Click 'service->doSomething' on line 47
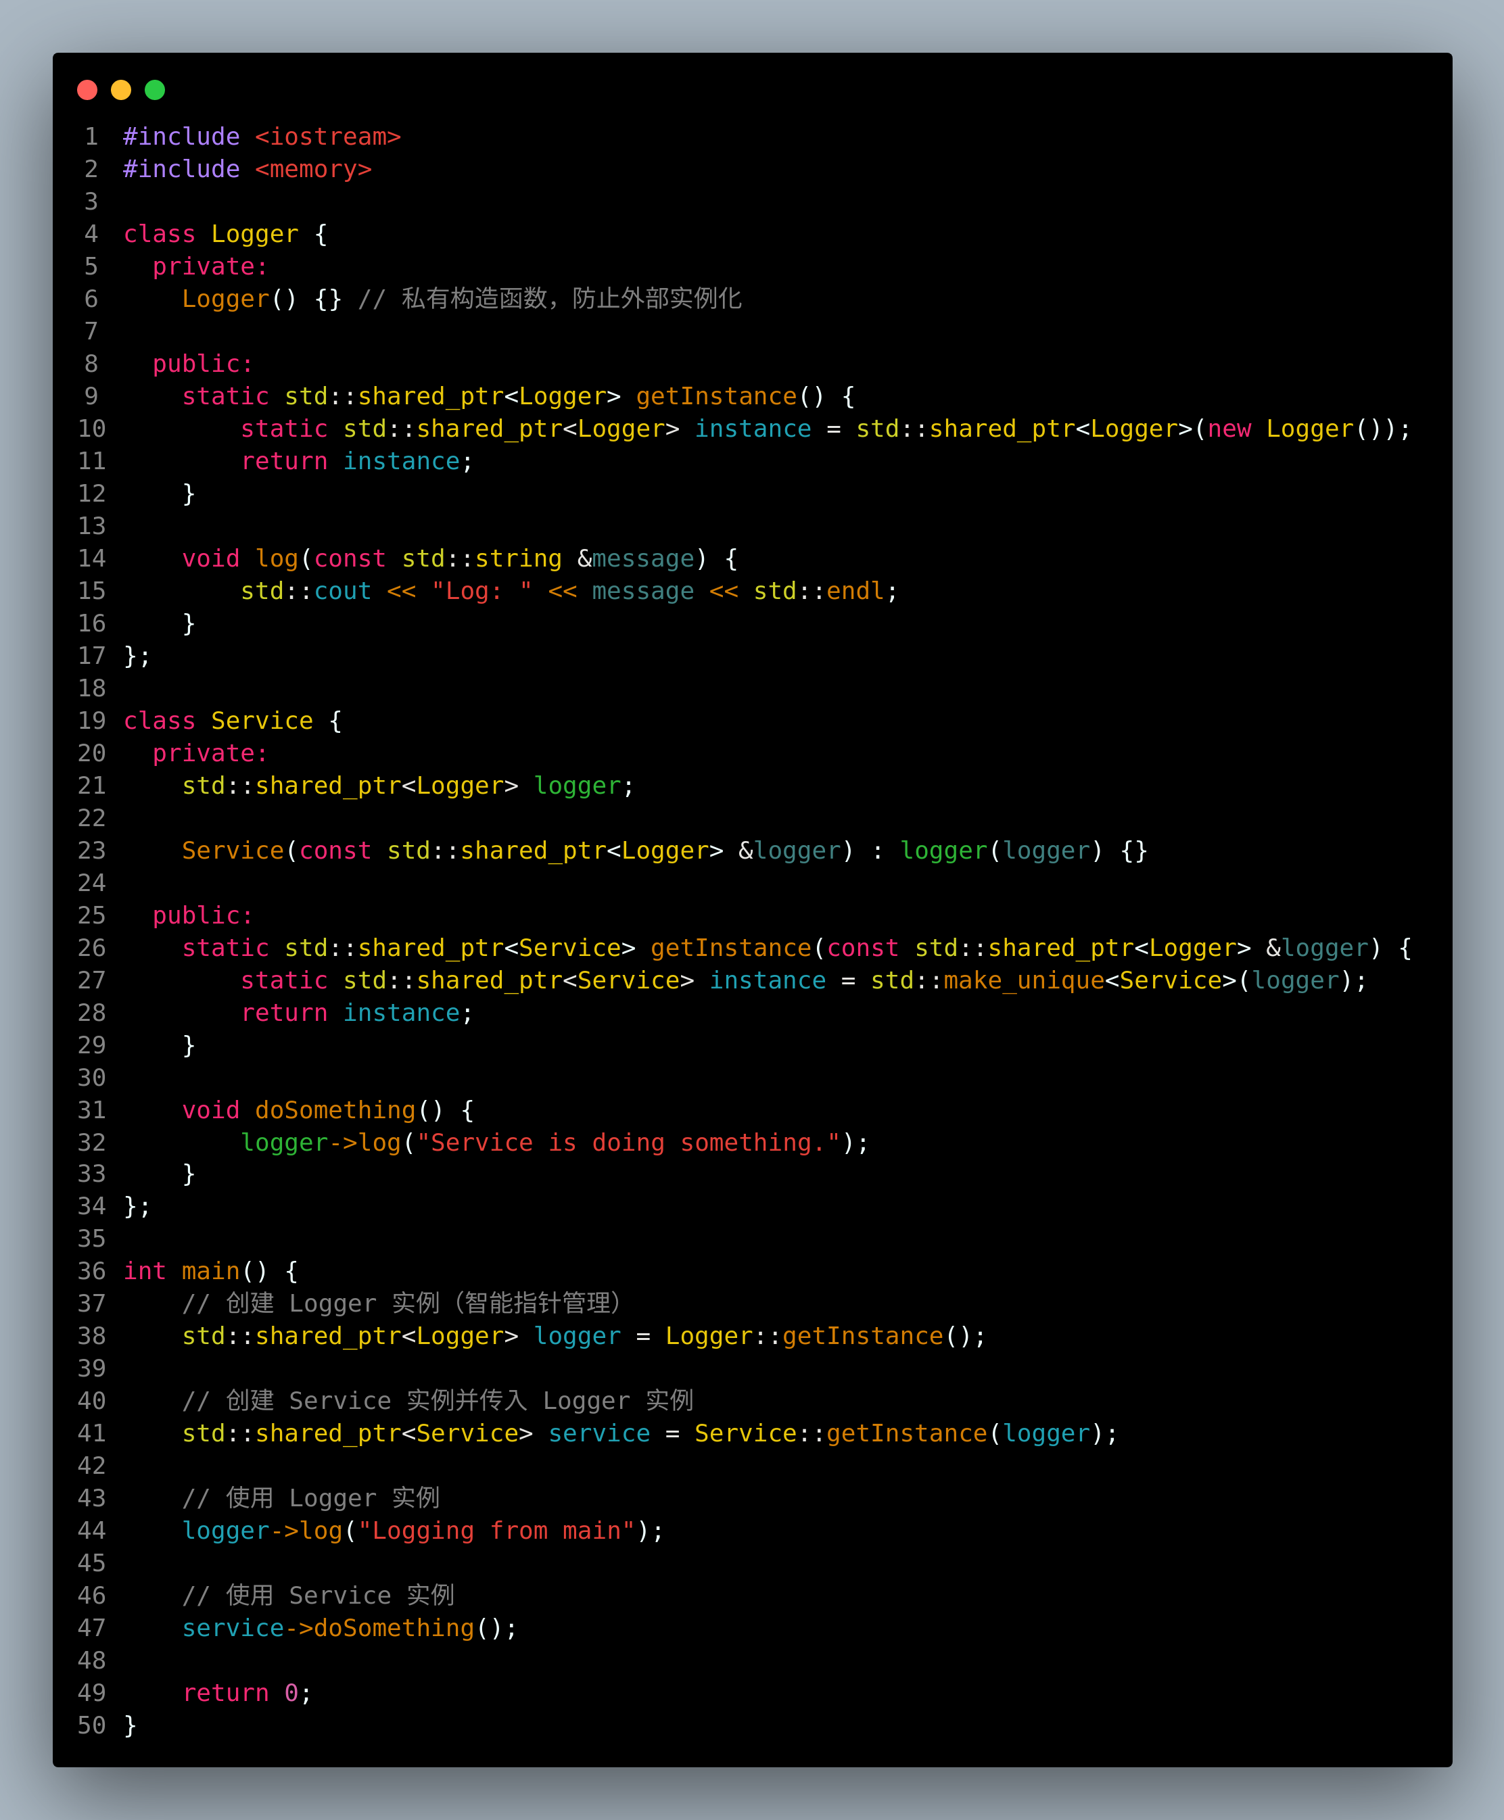The width and height of the screenshot is (1504, 1820). [327, 1629]
